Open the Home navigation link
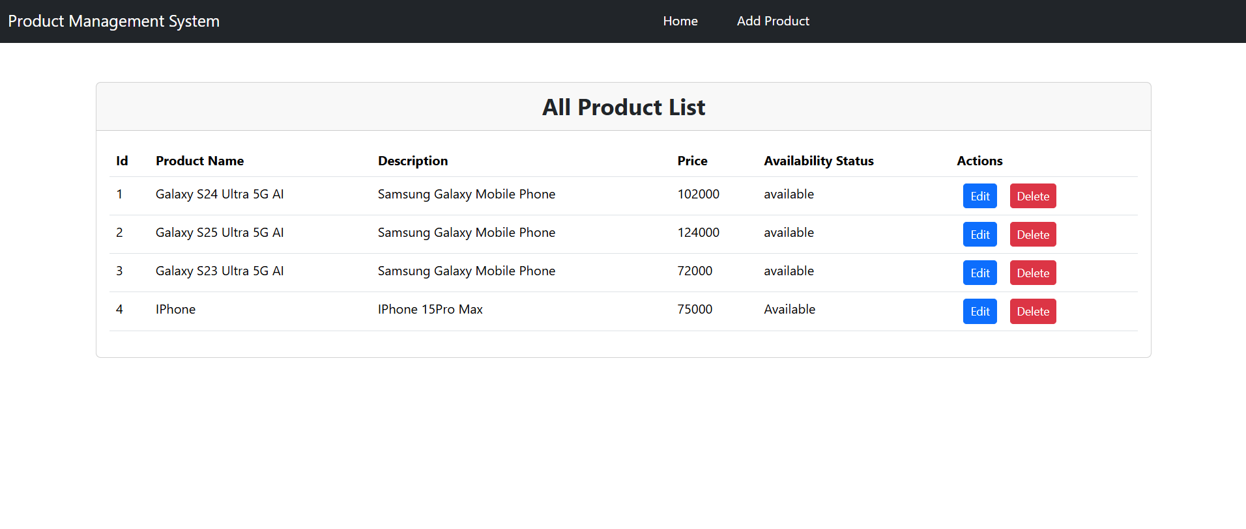 coord(680,21)
